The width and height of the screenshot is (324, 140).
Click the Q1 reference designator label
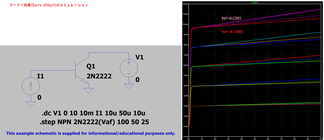click(91, 66)
